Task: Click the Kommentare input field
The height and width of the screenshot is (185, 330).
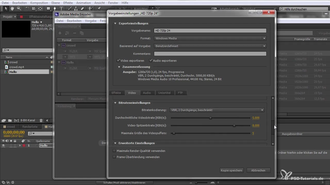Action: [x=210, y=54]
